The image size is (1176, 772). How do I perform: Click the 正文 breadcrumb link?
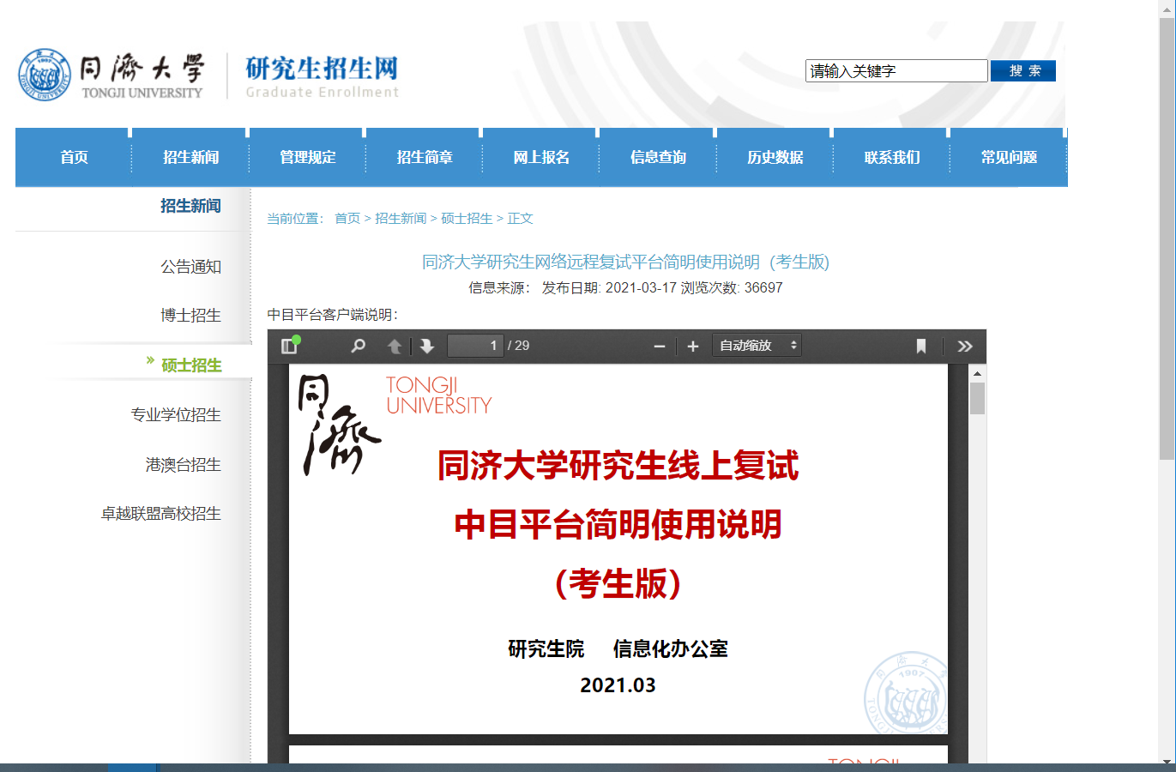click(520, 219)
